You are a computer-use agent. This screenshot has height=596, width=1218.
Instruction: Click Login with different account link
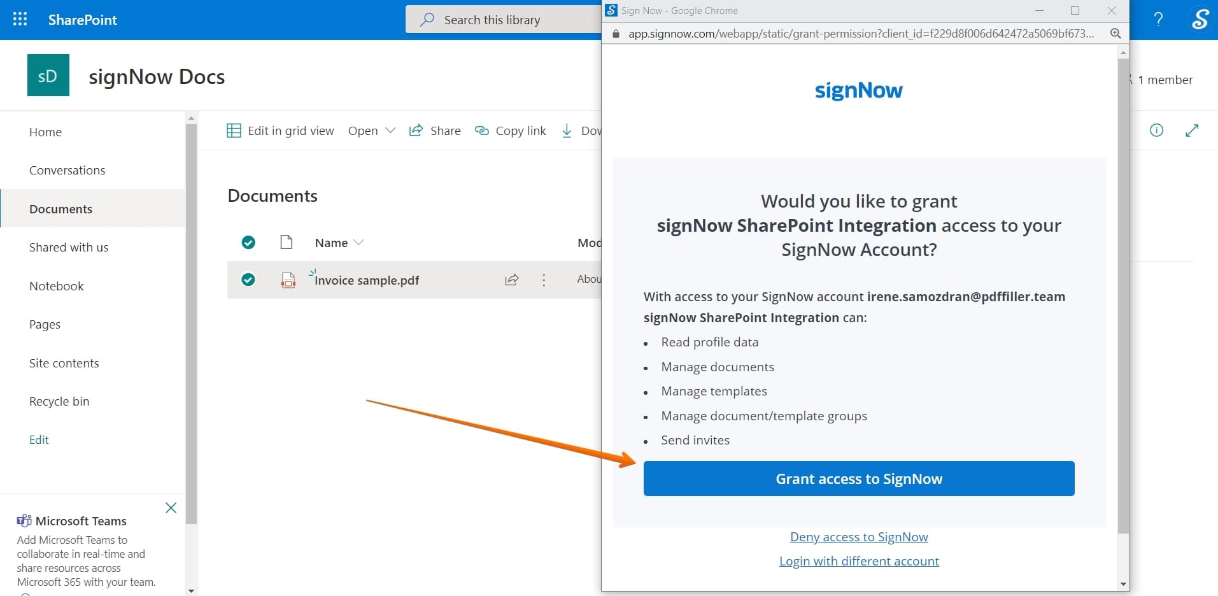859,561
